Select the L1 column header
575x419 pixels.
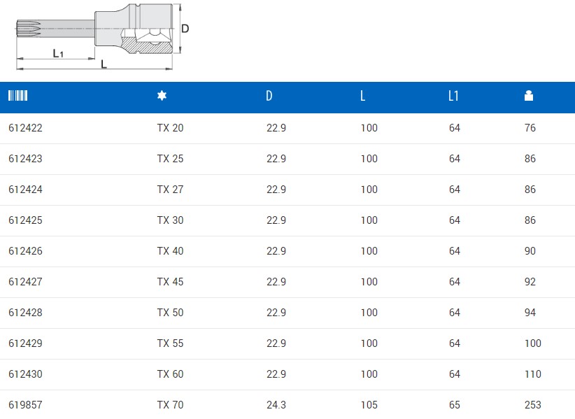point(453,97)
